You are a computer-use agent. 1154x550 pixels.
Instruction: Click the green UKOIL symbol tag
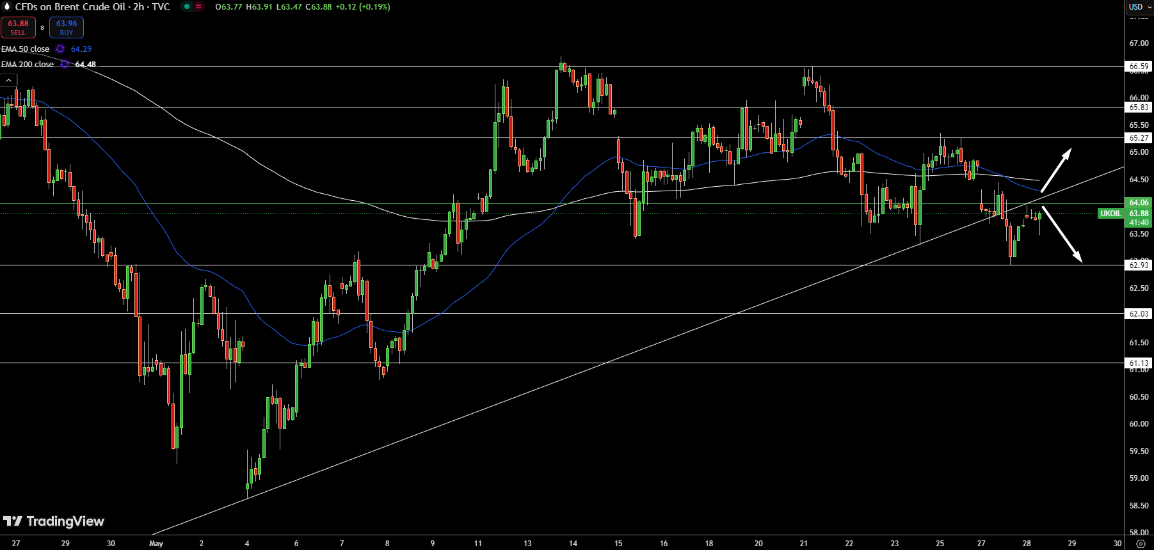(1110, 214)
